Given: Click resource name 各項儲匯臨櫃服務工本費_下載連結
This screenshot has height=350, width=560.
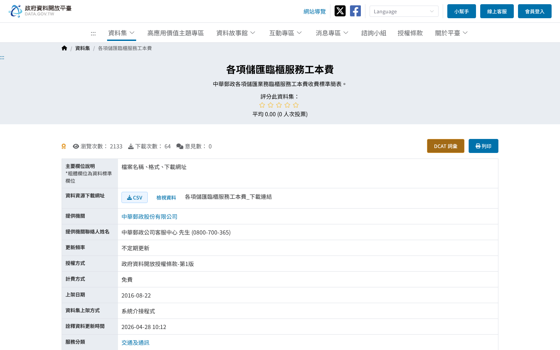Looking at the screenshot, I should pyautogui.click(x=228, y=197).
